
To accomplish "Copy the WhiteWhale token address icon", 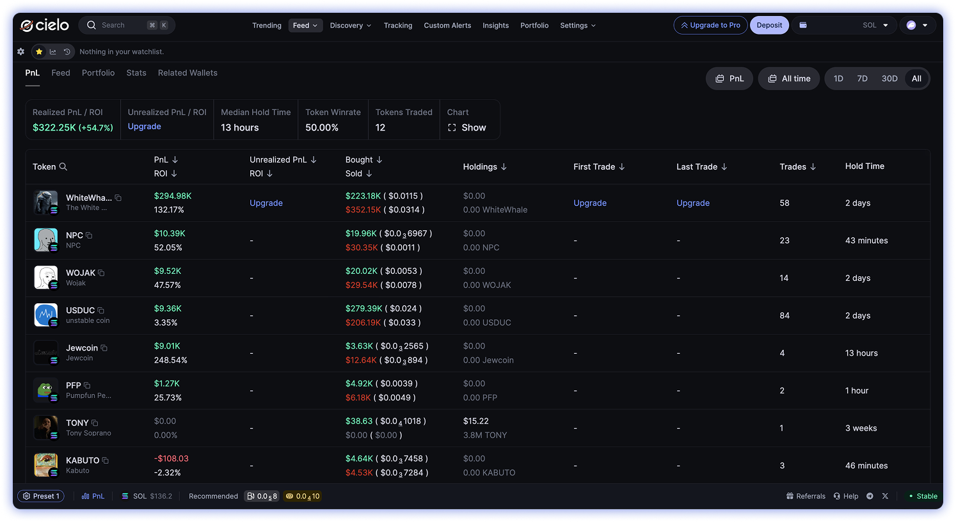I will (118, 198).
